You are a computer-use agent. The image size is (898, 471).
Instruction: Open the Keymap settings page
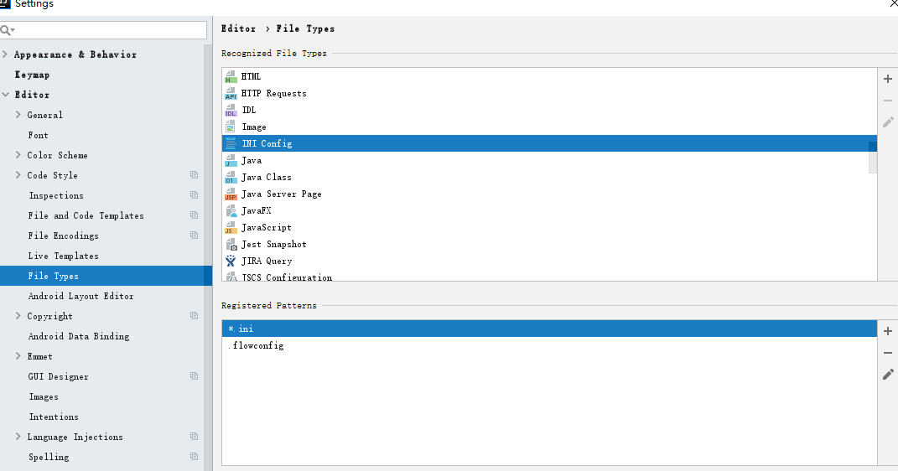[x=32, y=75]
